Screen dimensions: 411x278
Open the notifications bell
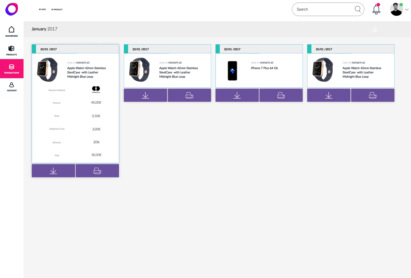[376, 9]
